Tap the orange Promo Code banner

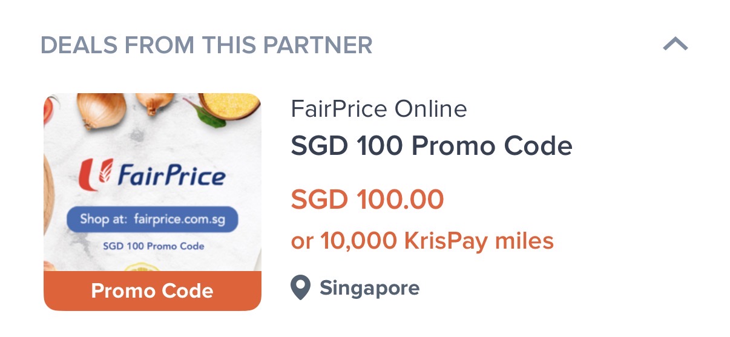[152, 291]
